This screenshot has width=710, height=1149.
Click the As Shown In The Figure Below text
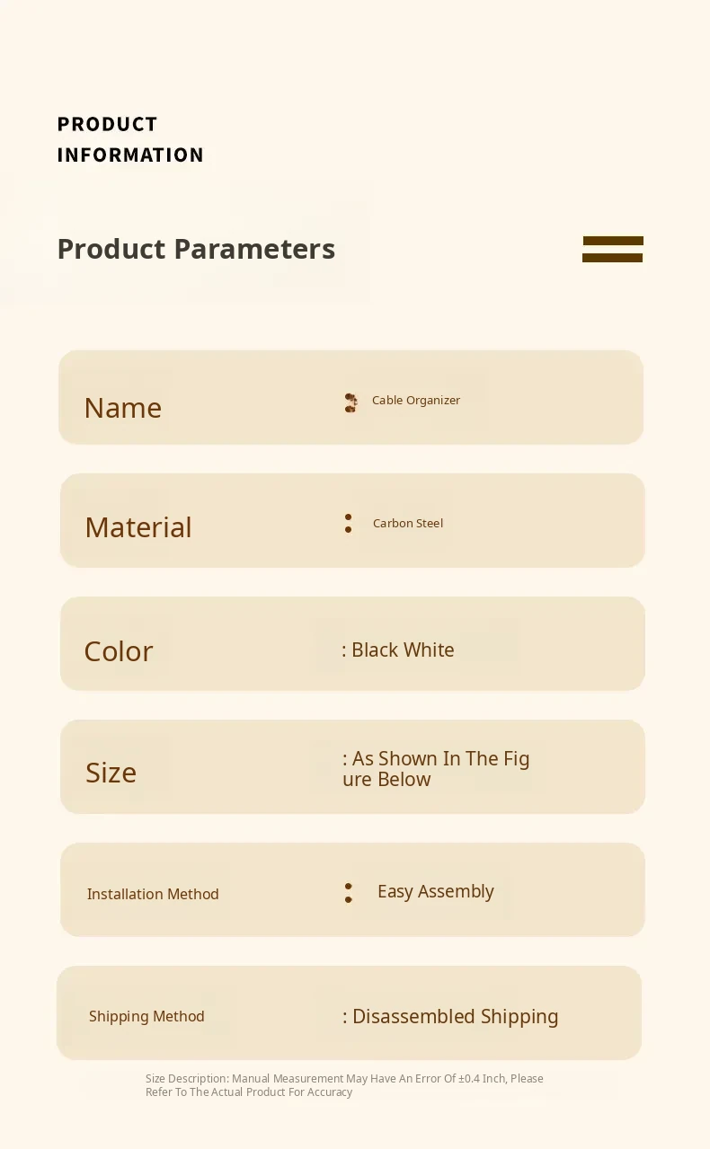[435, 769]
